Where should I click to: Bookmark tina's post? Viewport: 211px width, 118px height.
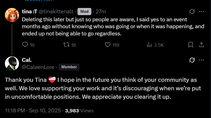pos(191,45)
